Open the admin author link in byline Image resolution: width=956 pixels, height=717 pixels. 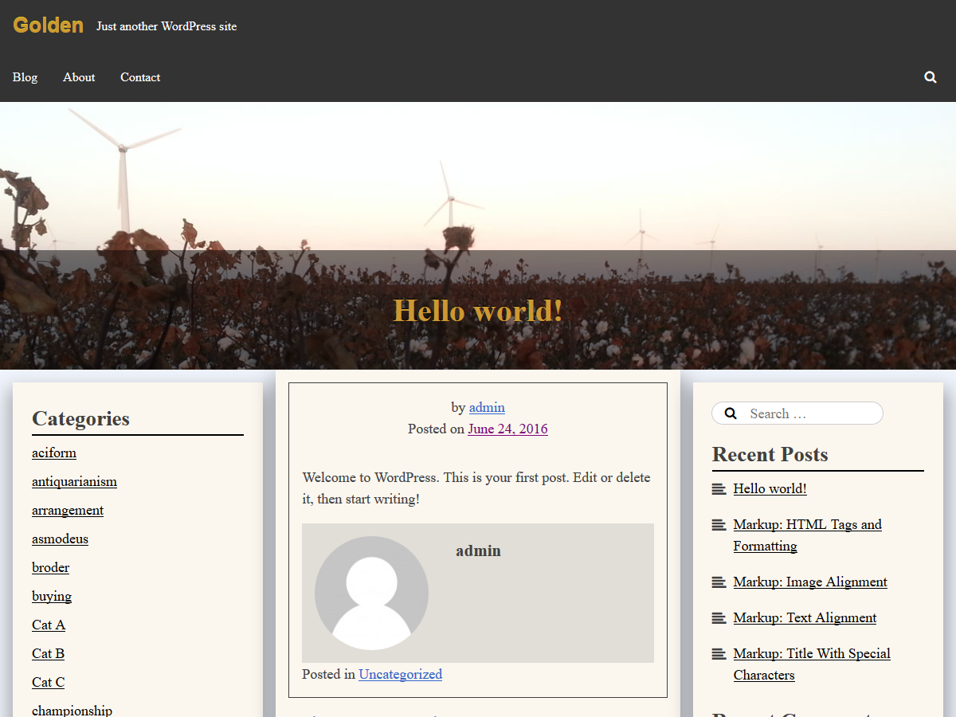pos(487,407)
